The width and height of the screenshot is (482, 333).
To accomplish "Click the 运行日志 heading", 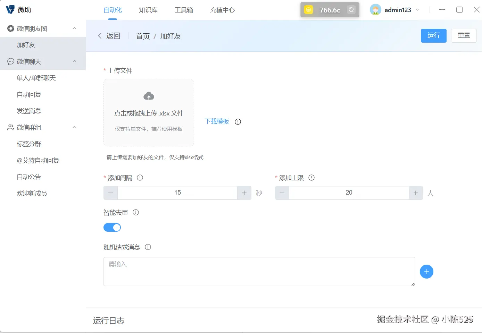I will (x=109, y=321).
